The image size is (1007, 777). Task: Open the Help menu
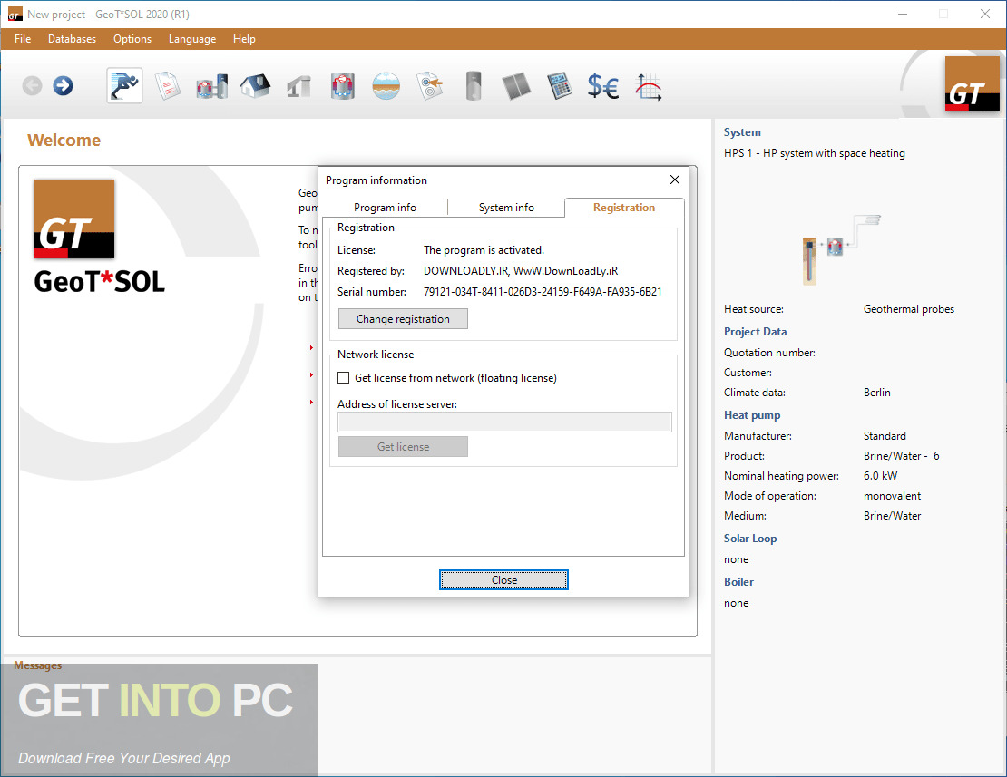pyautogui.click(x=244, y=39)
